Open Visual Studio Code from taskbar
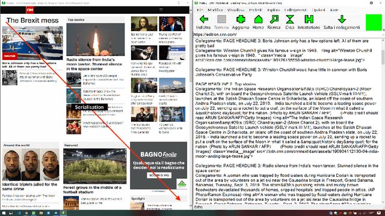 pyautogui.click(x=19, y=213)
